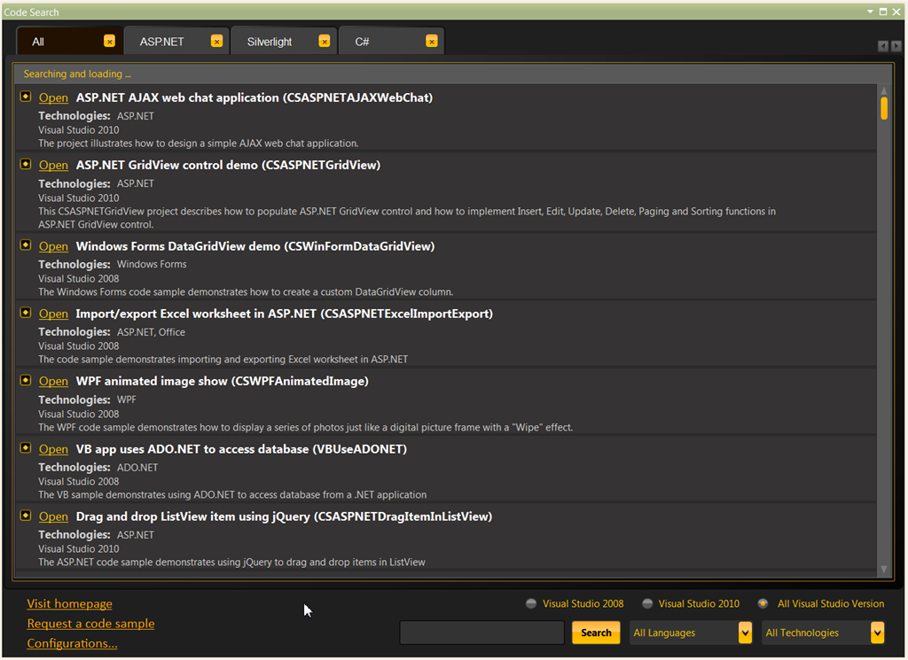908x660 pixels.
Task: Open the VB app uses ADO.NET sample
Action: click(53, 449)
